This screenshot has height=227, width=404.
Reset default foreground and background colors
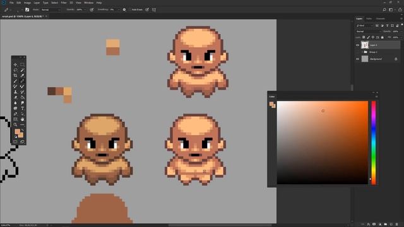[x=15, y=137]
